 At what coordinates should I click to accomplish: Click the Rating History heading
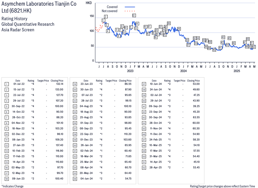pos(15,19)
